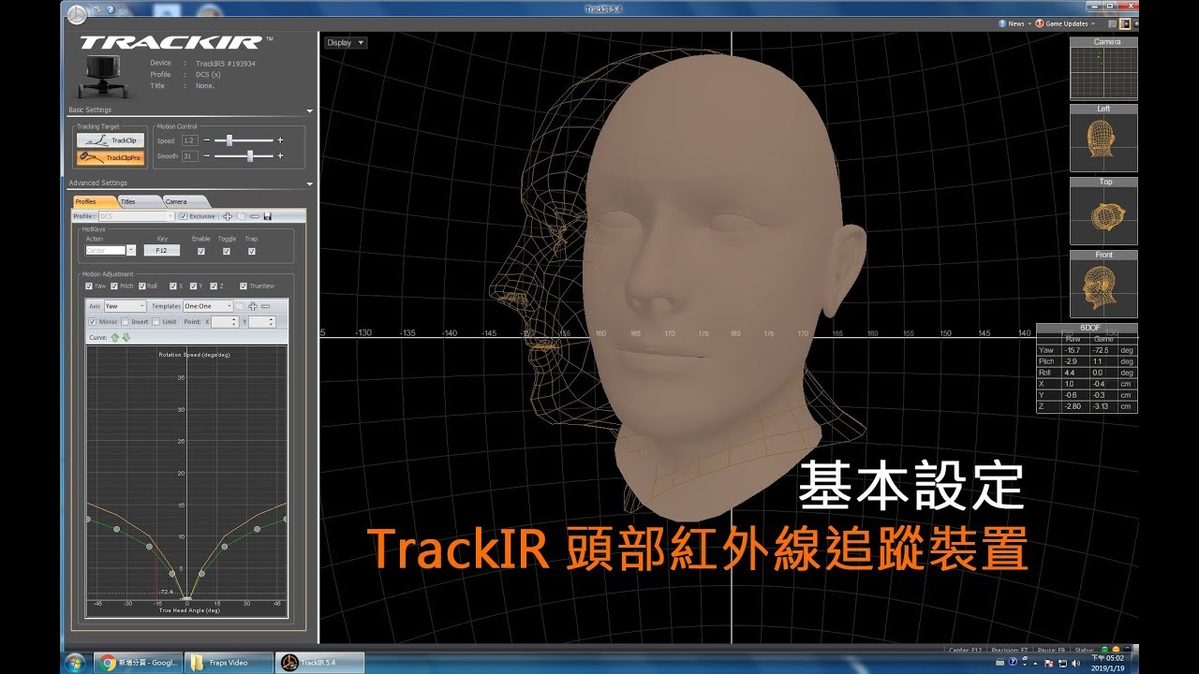Toggle the hotkey Trap checkbox
Screen dimensions: 1199x674
click(251, 251)
